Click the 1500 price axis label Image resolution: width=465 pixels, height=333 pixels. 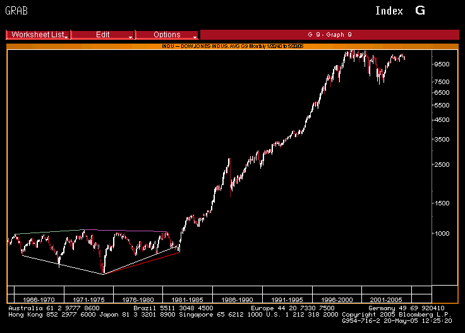442,203
